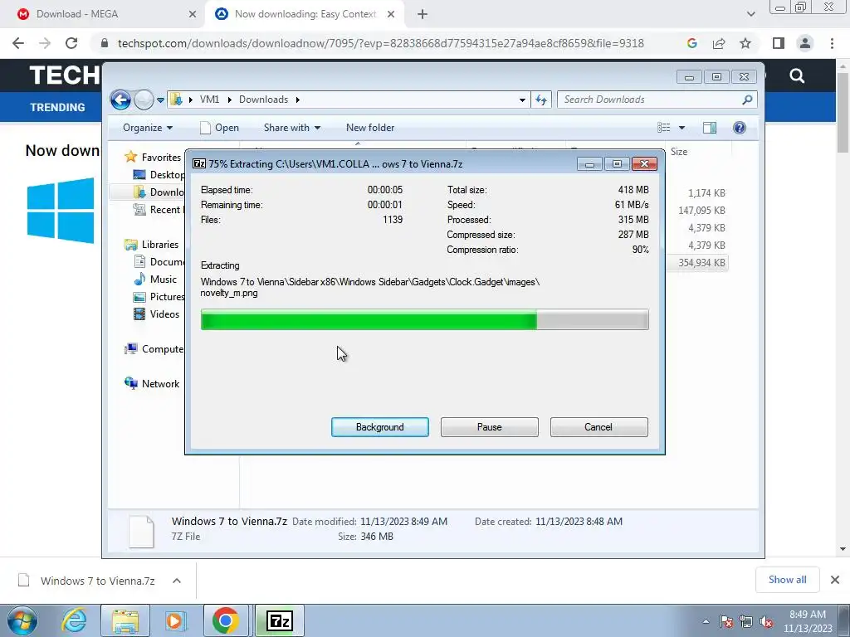The height and width of the screenshot is (637, 850).
Task: Click Chrome reload button
Action: 71,43
